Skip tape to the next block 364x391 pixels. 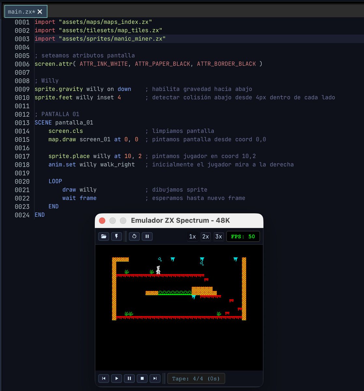point(155,378)
